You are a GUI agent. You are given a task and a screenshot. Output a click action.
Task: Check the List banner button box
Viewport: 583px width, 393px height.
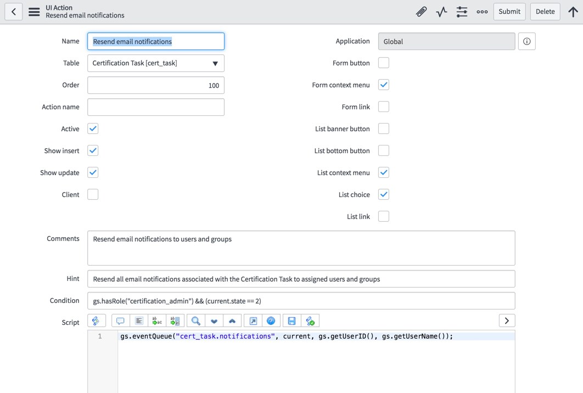384,128
